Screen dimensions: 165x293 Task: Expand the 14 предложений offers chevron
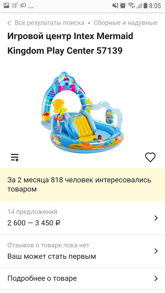[x=156, y=218]
